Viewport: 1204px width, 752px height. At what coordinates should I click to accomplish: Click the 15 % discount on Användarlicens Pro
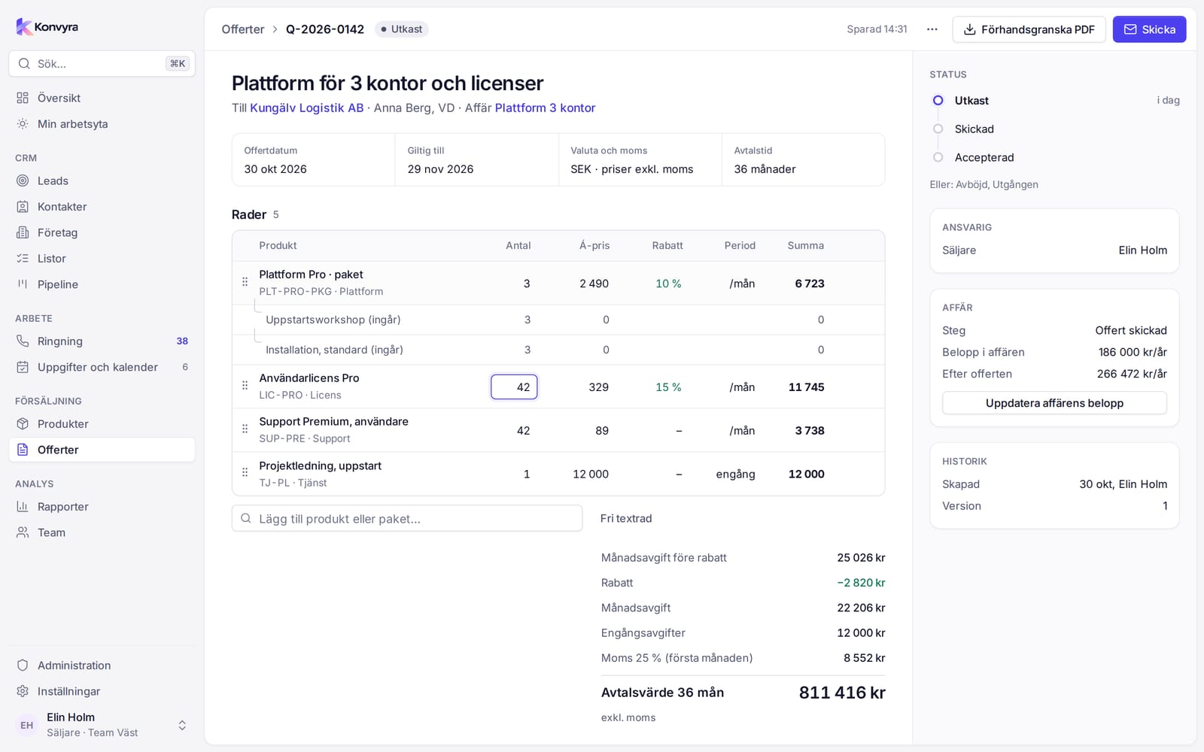tap(668, 387)
